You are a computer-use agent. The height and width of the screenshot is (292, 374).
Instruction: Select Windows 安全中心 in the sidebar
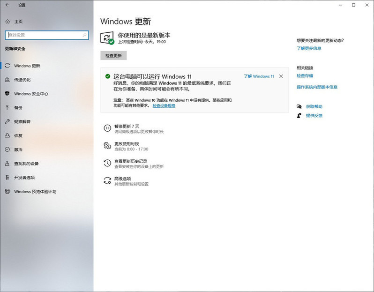(31, 94)
